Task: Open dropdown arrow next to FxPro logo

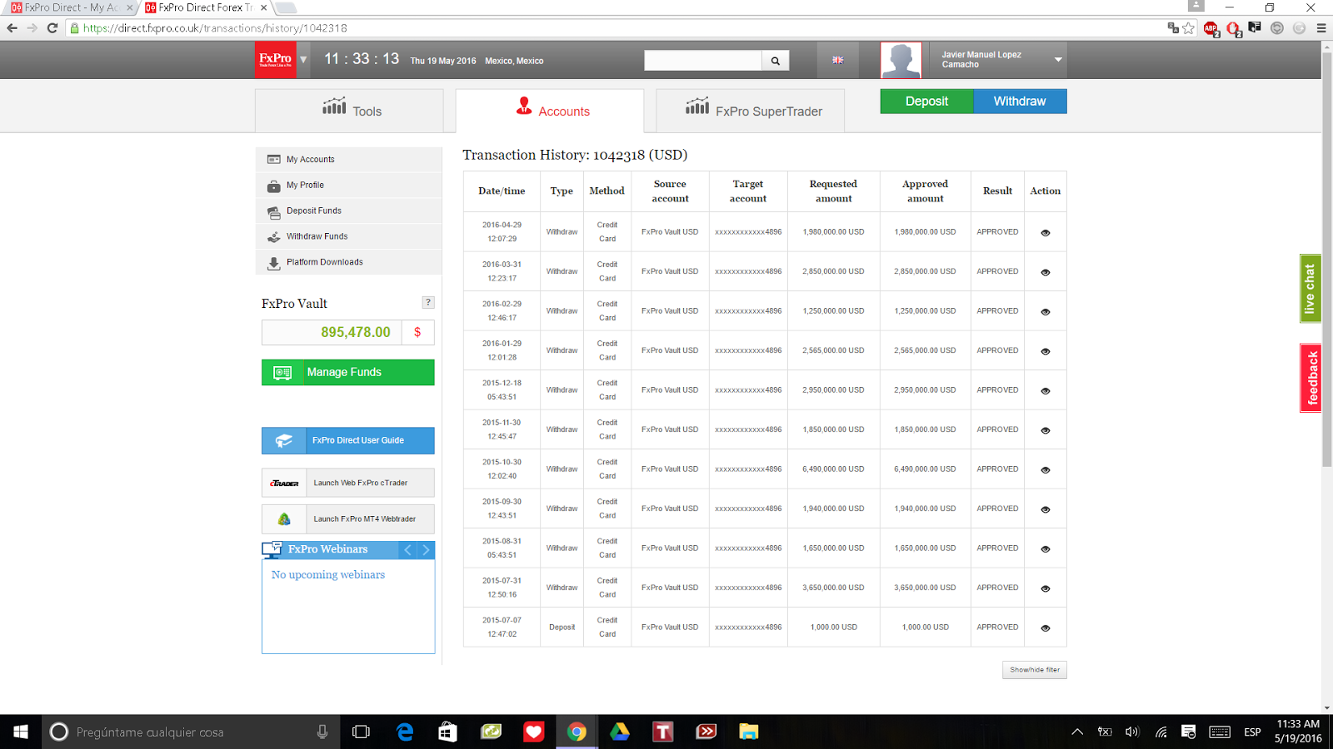Action: point(303,60)
